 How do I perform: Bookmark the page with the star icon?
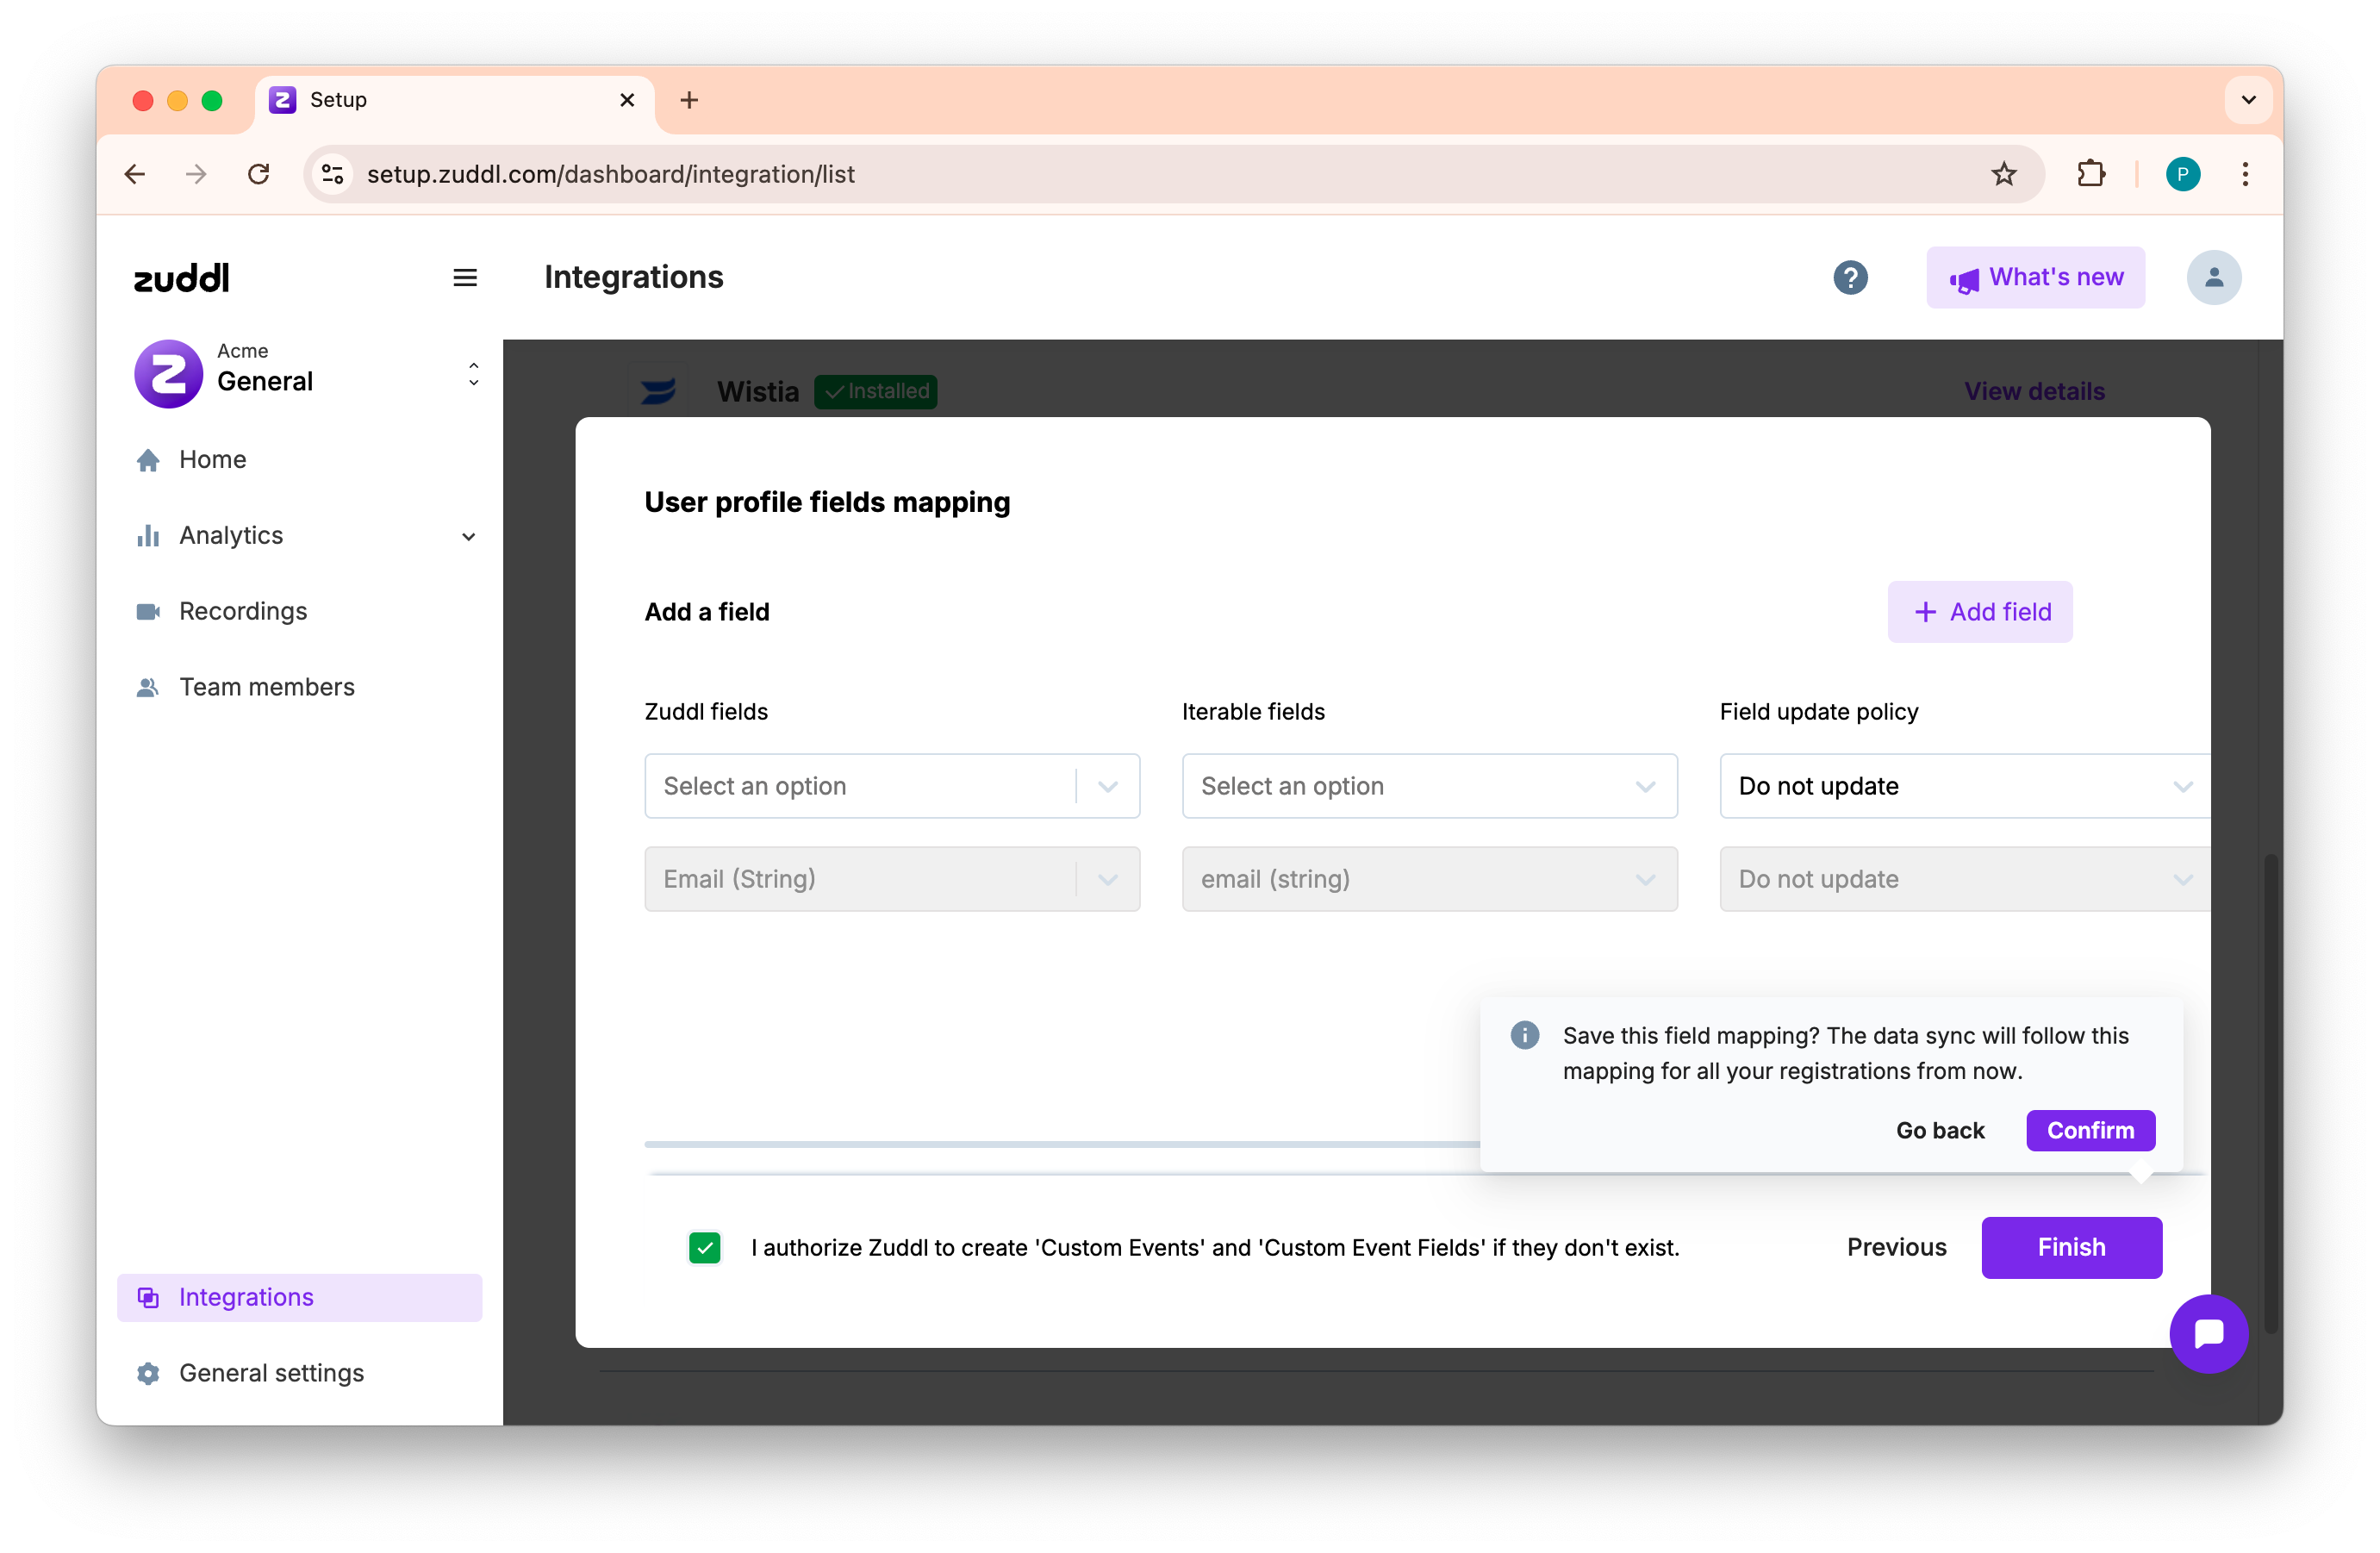[2003, 174]
